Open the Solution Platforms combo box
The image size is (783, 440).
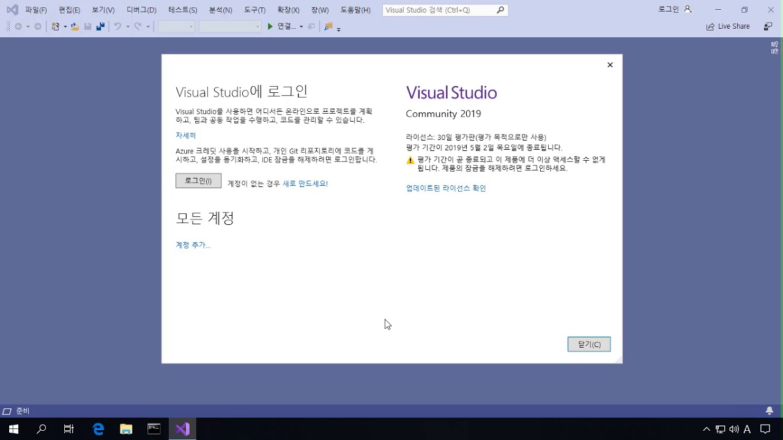click(x=230, y=26)
